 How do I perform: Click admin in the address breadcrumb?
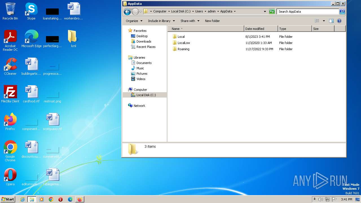coord(212,12)
